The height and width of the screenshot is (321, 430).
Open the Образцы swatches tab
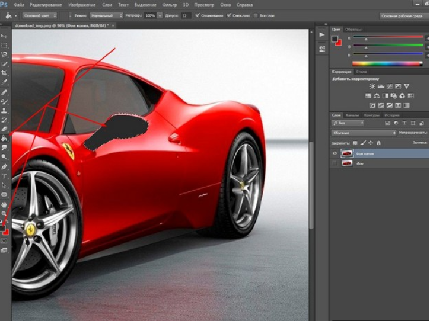pos(353,29)
